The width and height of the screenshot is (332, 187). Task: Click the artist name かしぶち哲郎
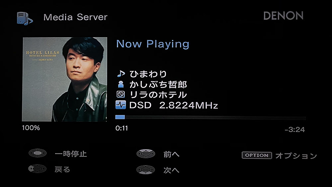(x=158, y=84)
